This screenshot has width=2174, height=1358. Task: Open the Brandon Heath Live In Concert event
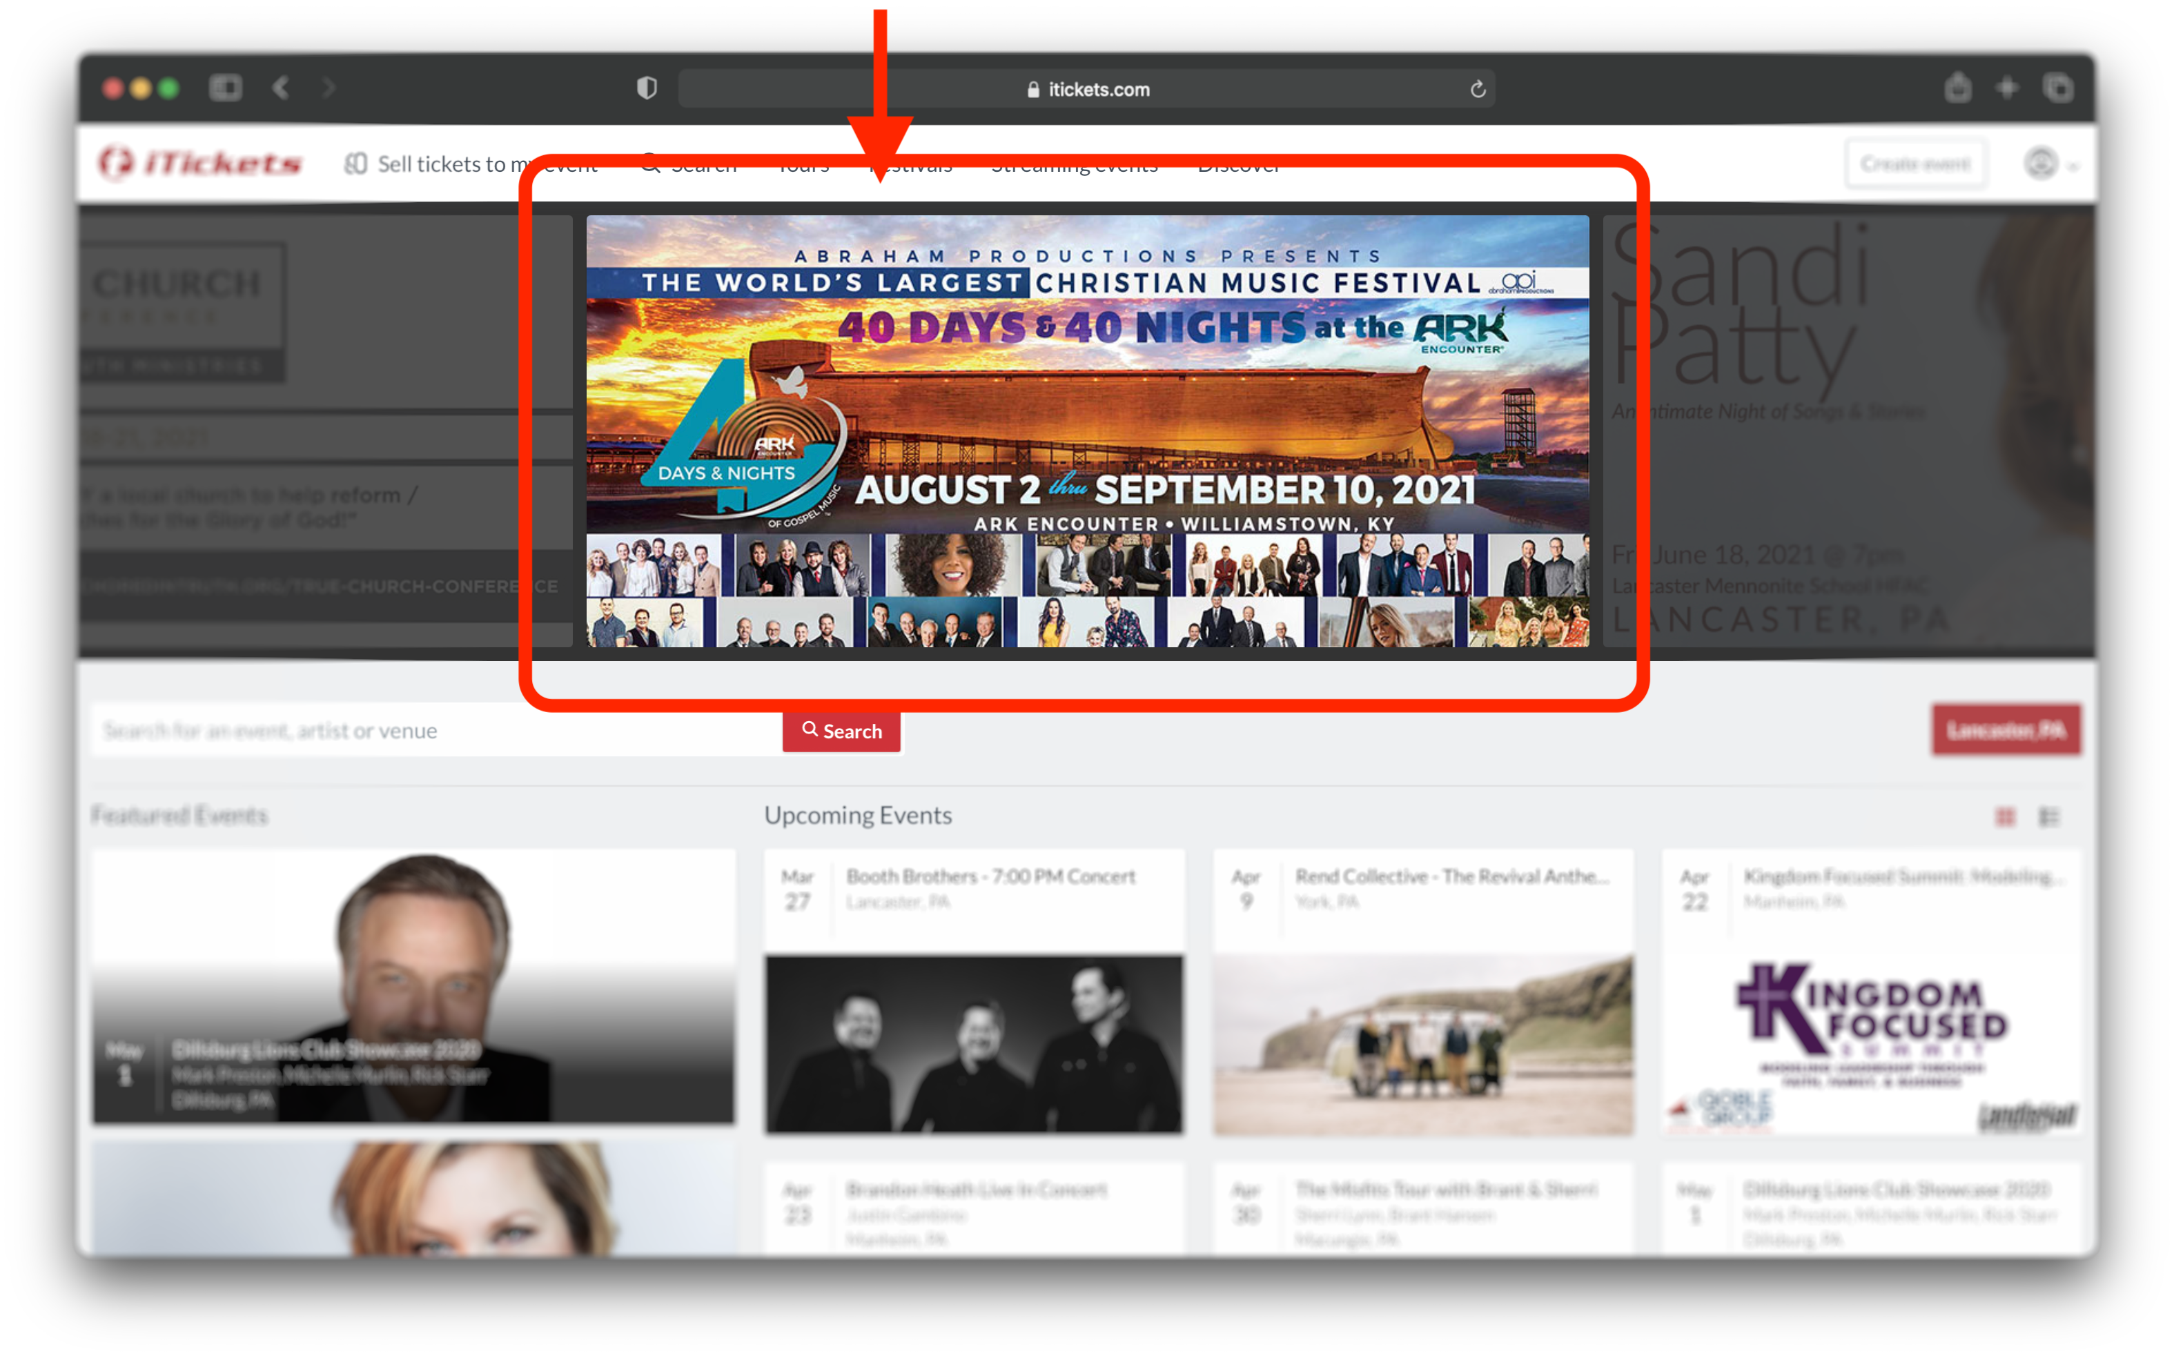pos(974,1209)
